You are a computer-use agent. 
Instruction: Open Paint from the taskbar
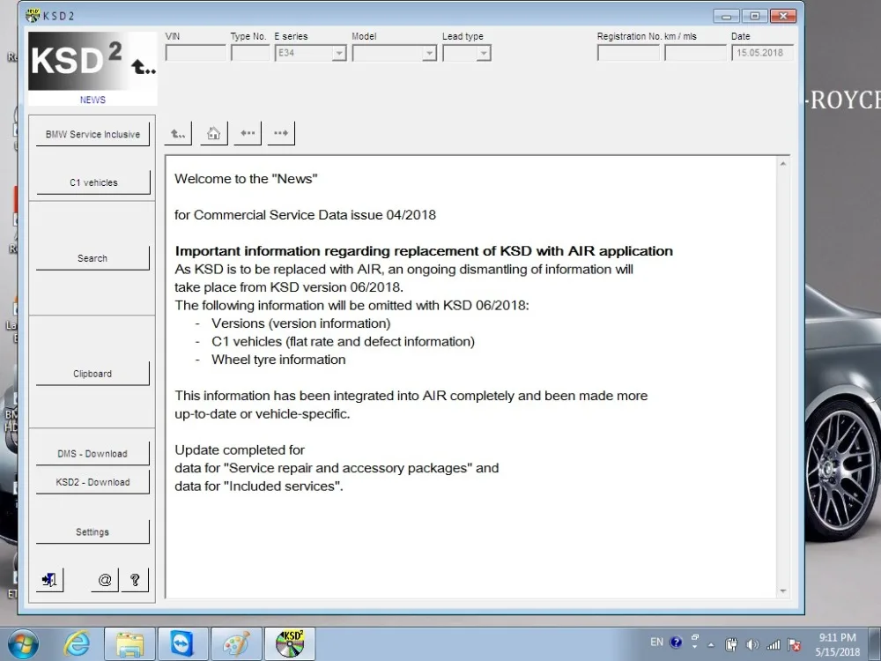click(x=236, y=644)
